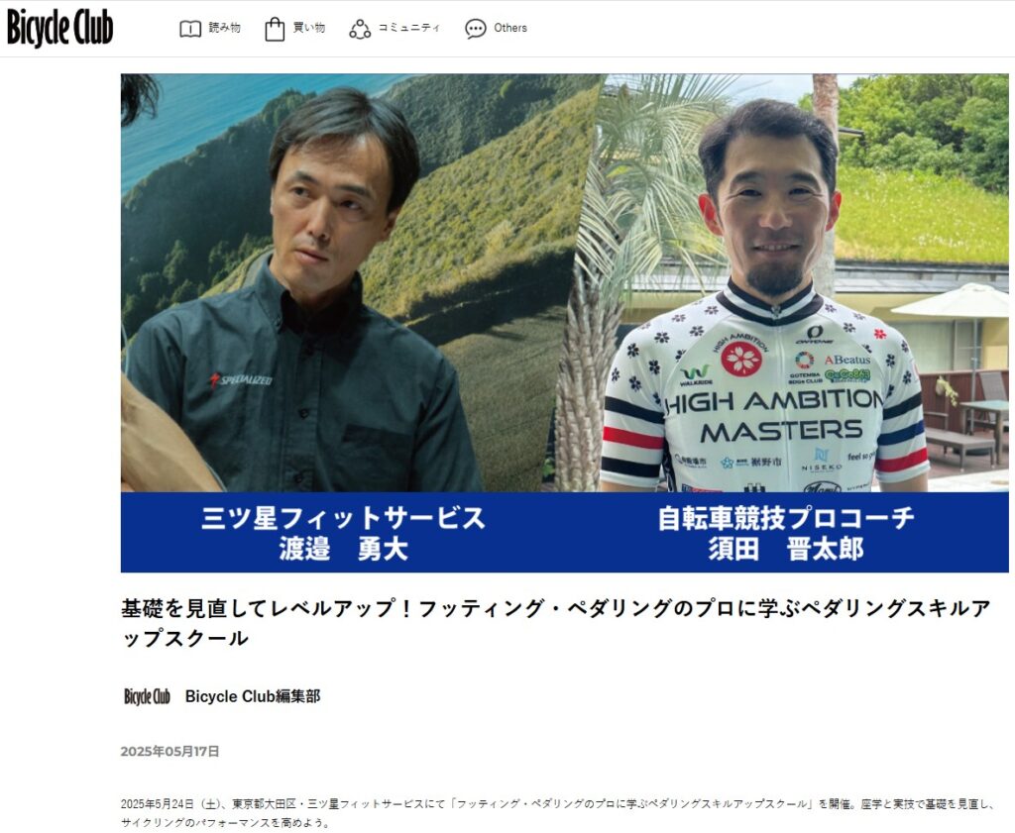Click the speech bubble Others icon
This screenshot has height=833, width=1015.
point(476,29)
